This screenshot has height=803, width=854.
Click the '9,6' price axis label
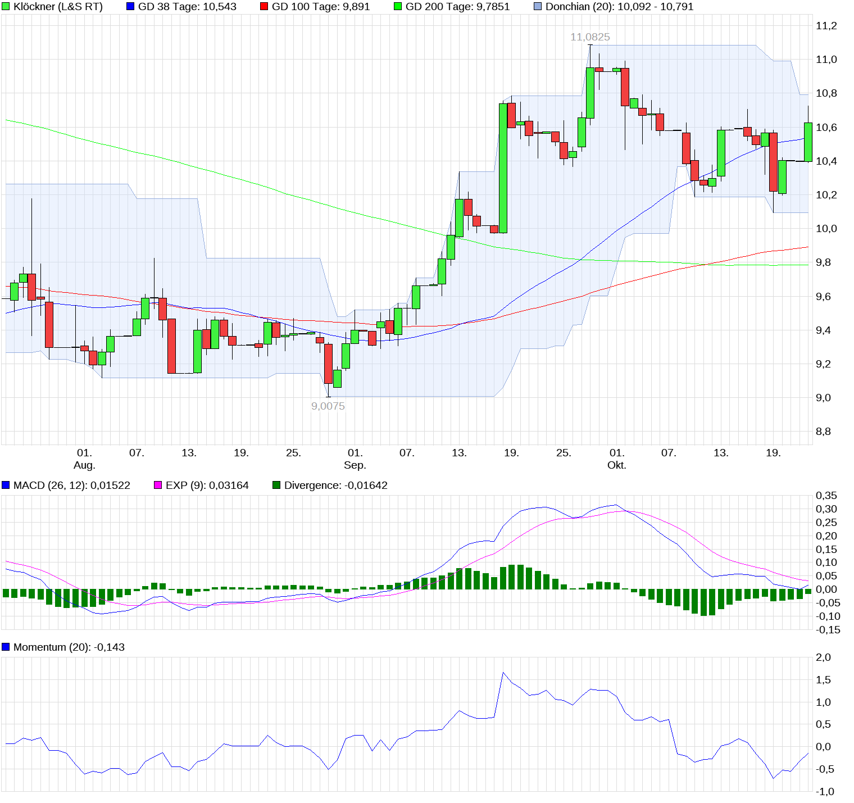pyautogui.click(x=823, y=297)
